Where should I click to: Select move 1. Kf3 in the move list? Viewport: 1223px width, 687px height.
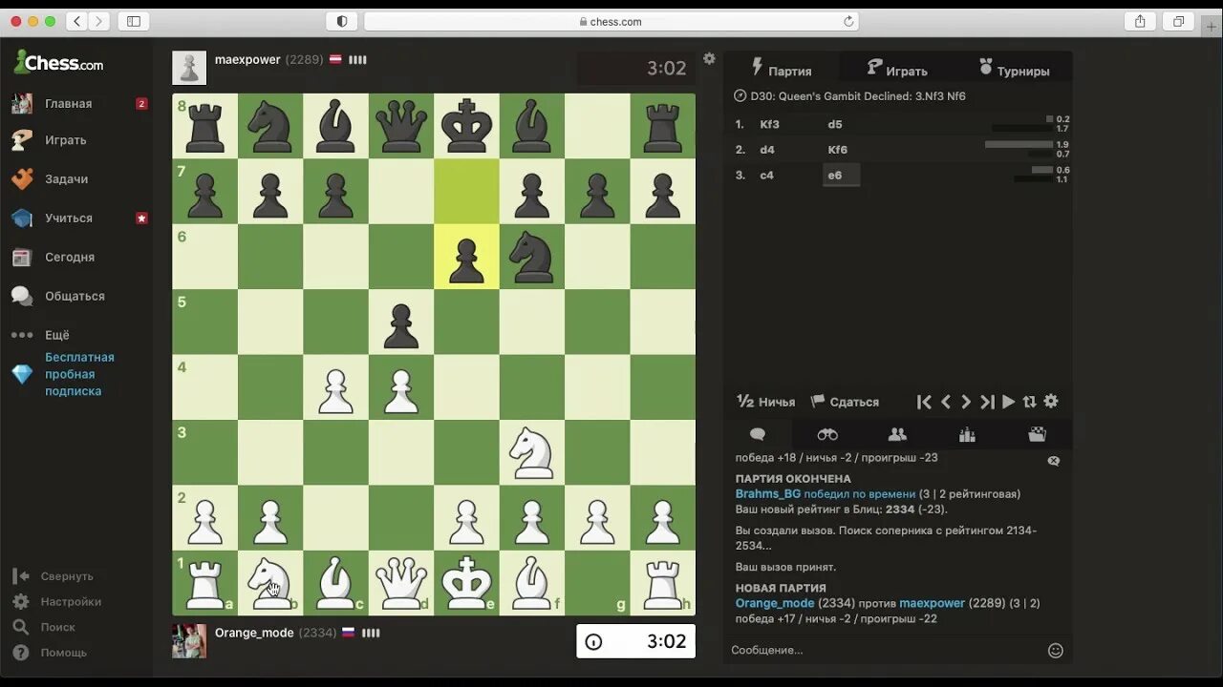(769, 124)
